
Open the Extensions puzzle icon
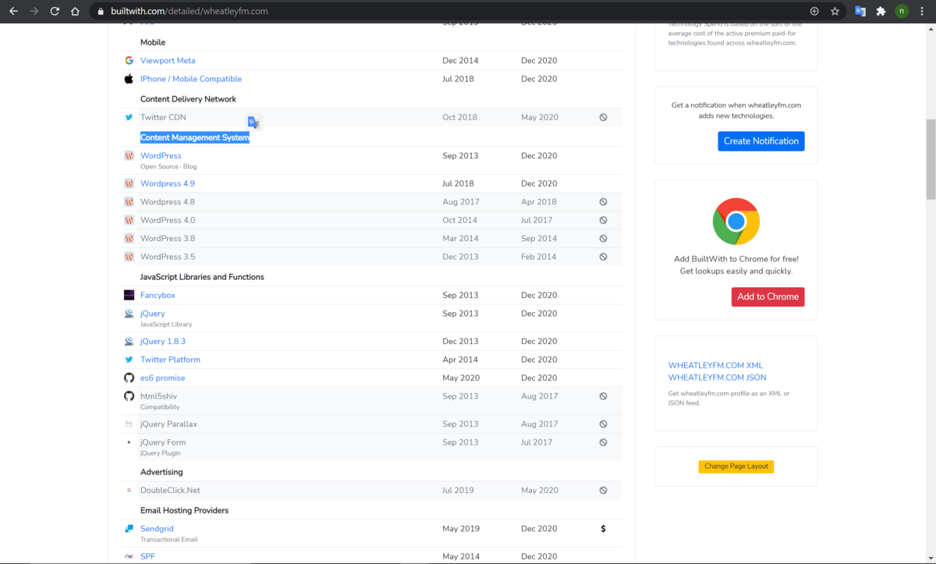881,12
